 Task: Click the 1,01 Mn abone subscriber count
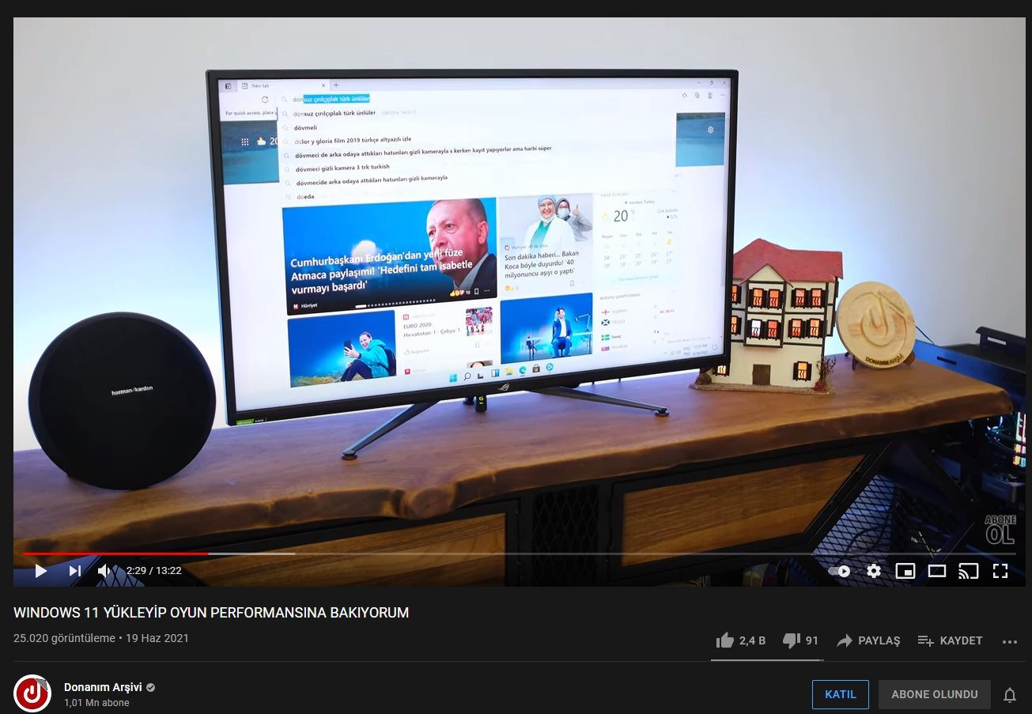(x=96, y=703)
